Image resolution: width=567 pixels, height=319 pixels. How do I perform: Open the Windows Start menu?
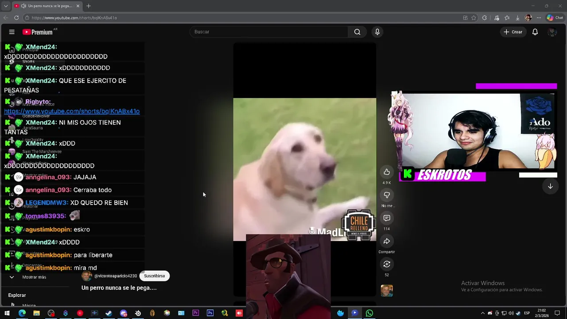pos(7,313)
